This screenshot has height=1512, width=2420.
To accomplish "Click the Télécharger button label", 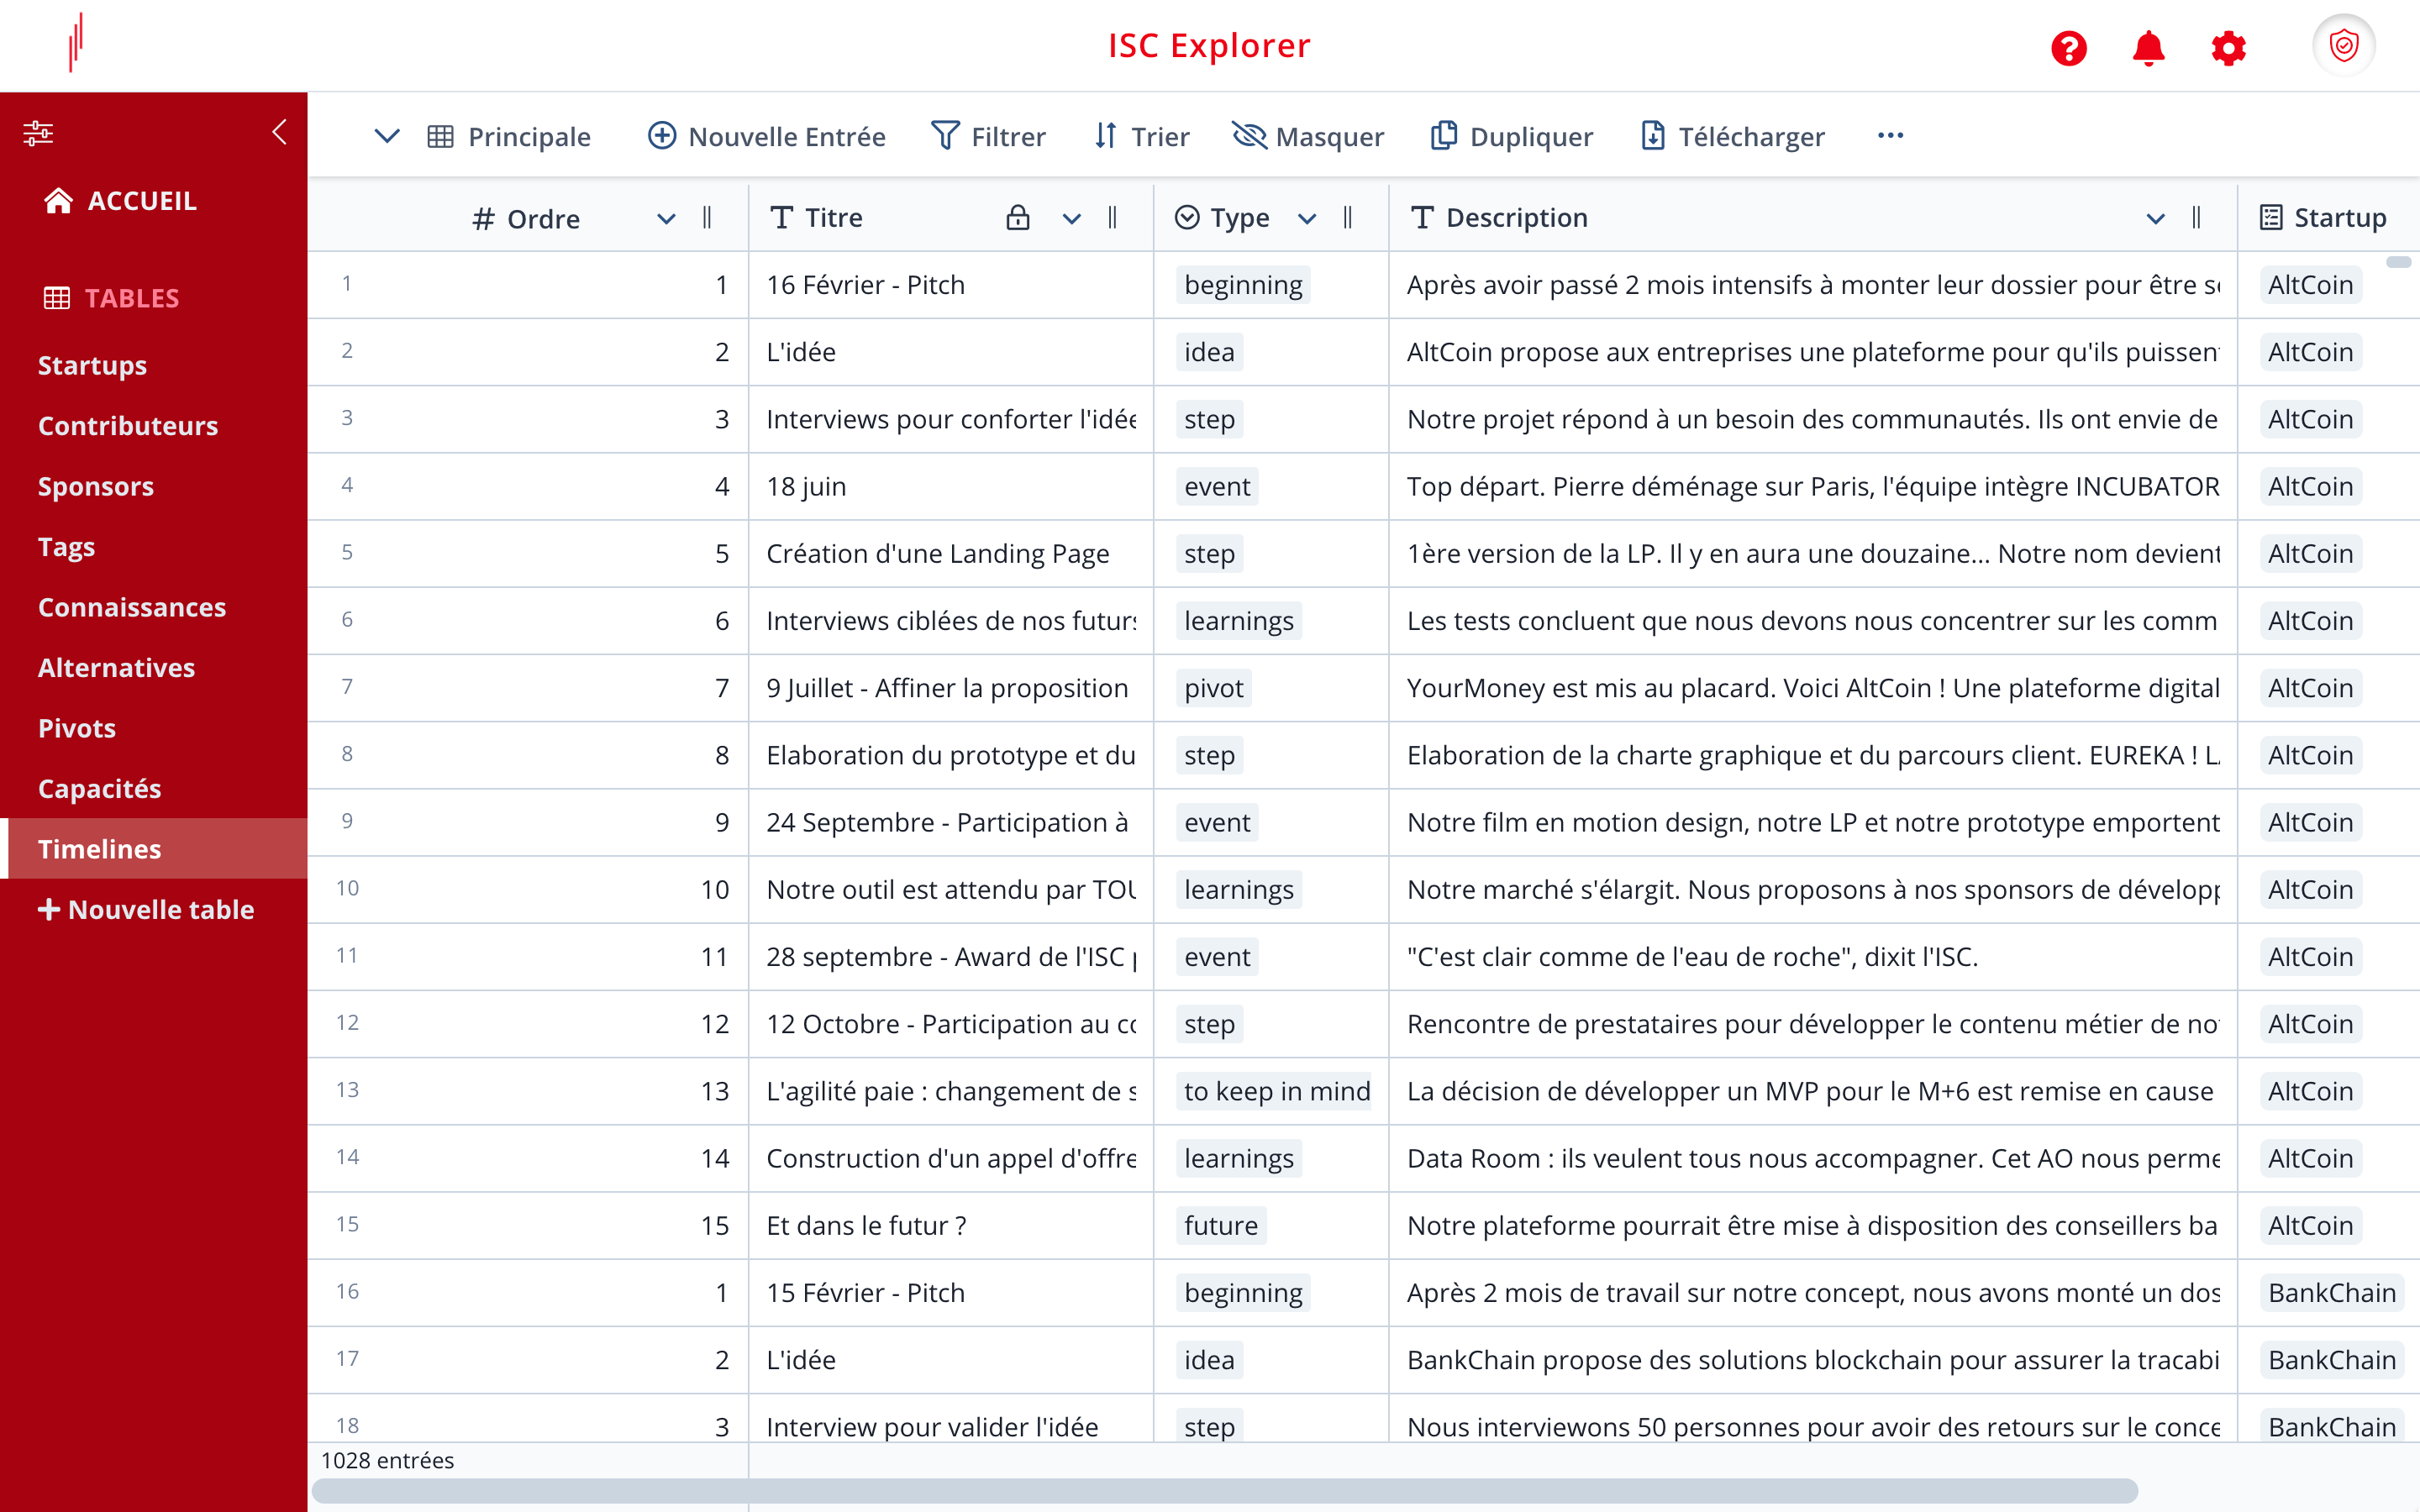I will [x=1751, y=136].
